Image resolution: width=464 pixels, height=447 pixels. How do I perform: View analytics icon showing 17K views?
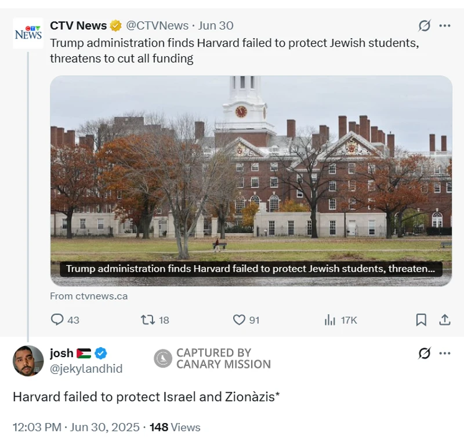pyautogui.click(x=331, y=320)
